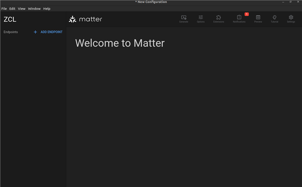The image size is (302, 187).
Task: Click the ZCL sidebar title
Action: [x=10, y=19]
